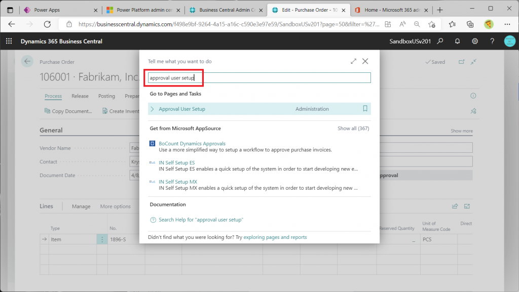Viewport: 519px width, 292px height.
Task: Open the IN Self Setup ES app
Action: [177, 162]
